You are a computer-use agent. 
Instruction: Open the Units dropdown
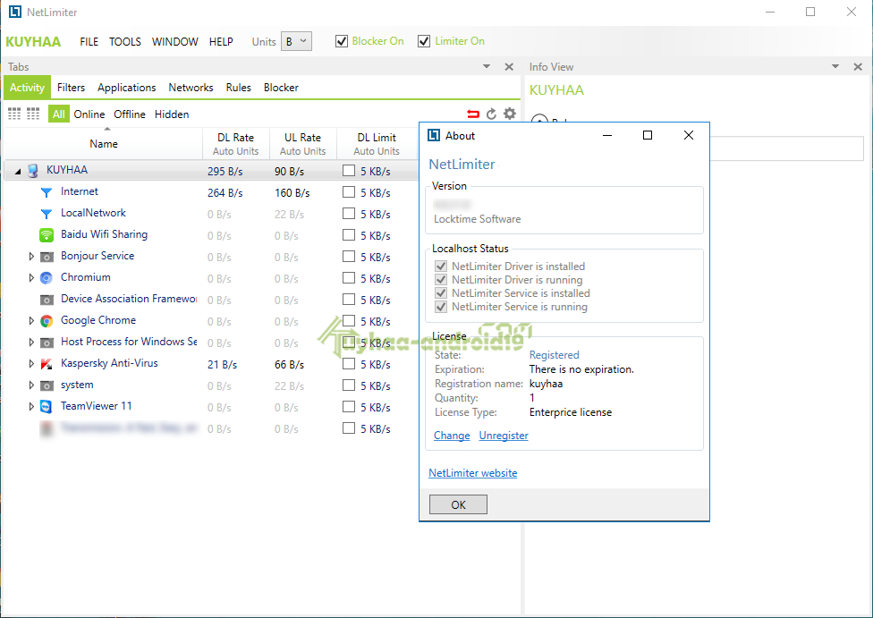coord(296,41)
